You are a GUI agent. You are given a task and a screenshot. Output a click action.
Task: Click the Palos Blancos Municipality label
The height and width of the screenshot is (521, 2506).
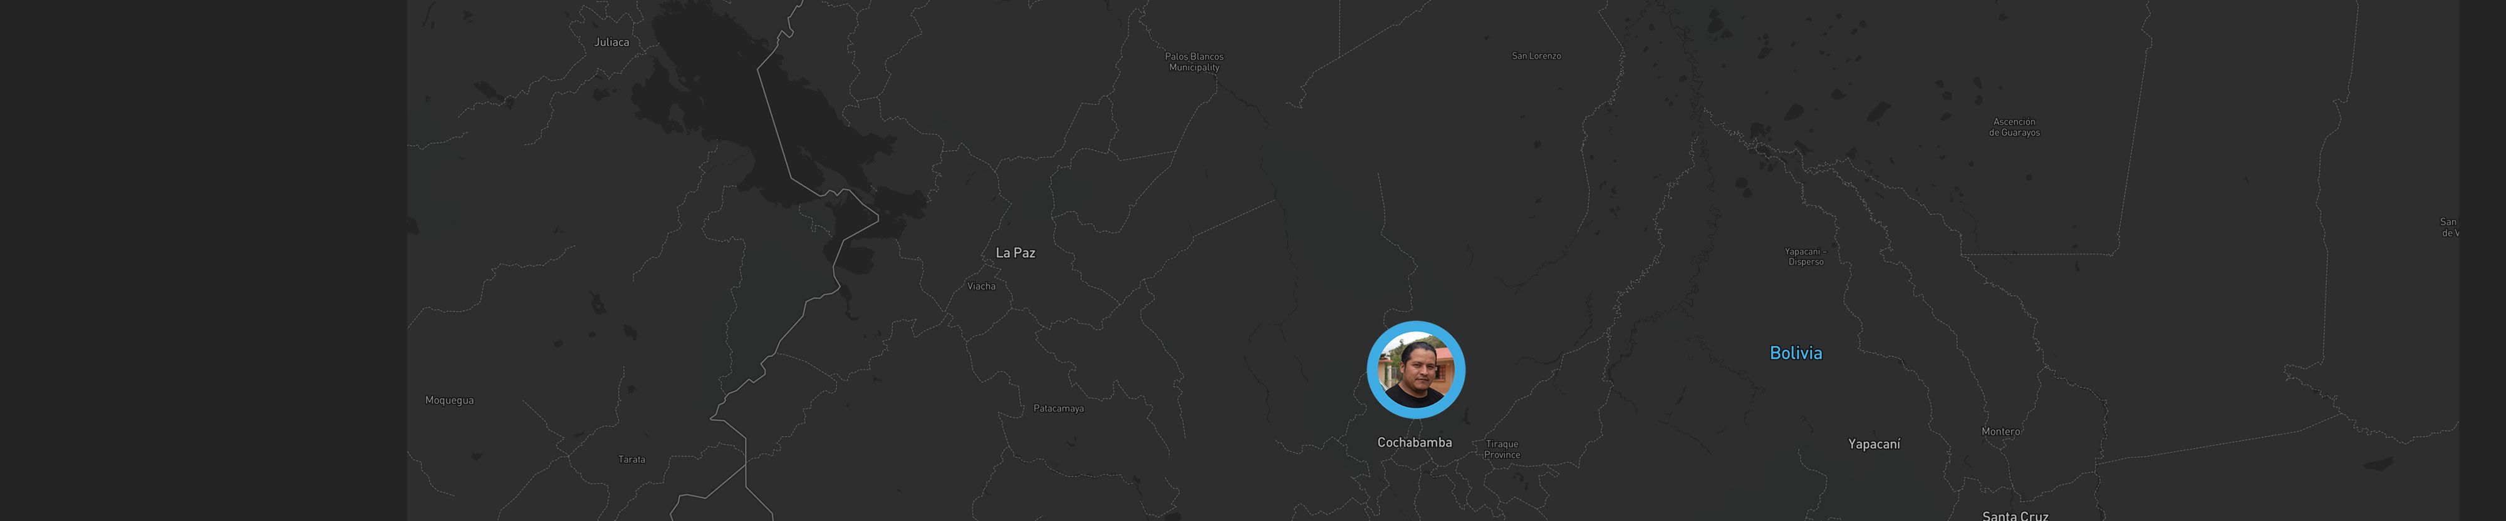pyautogui.click(x=1195, y=62)
